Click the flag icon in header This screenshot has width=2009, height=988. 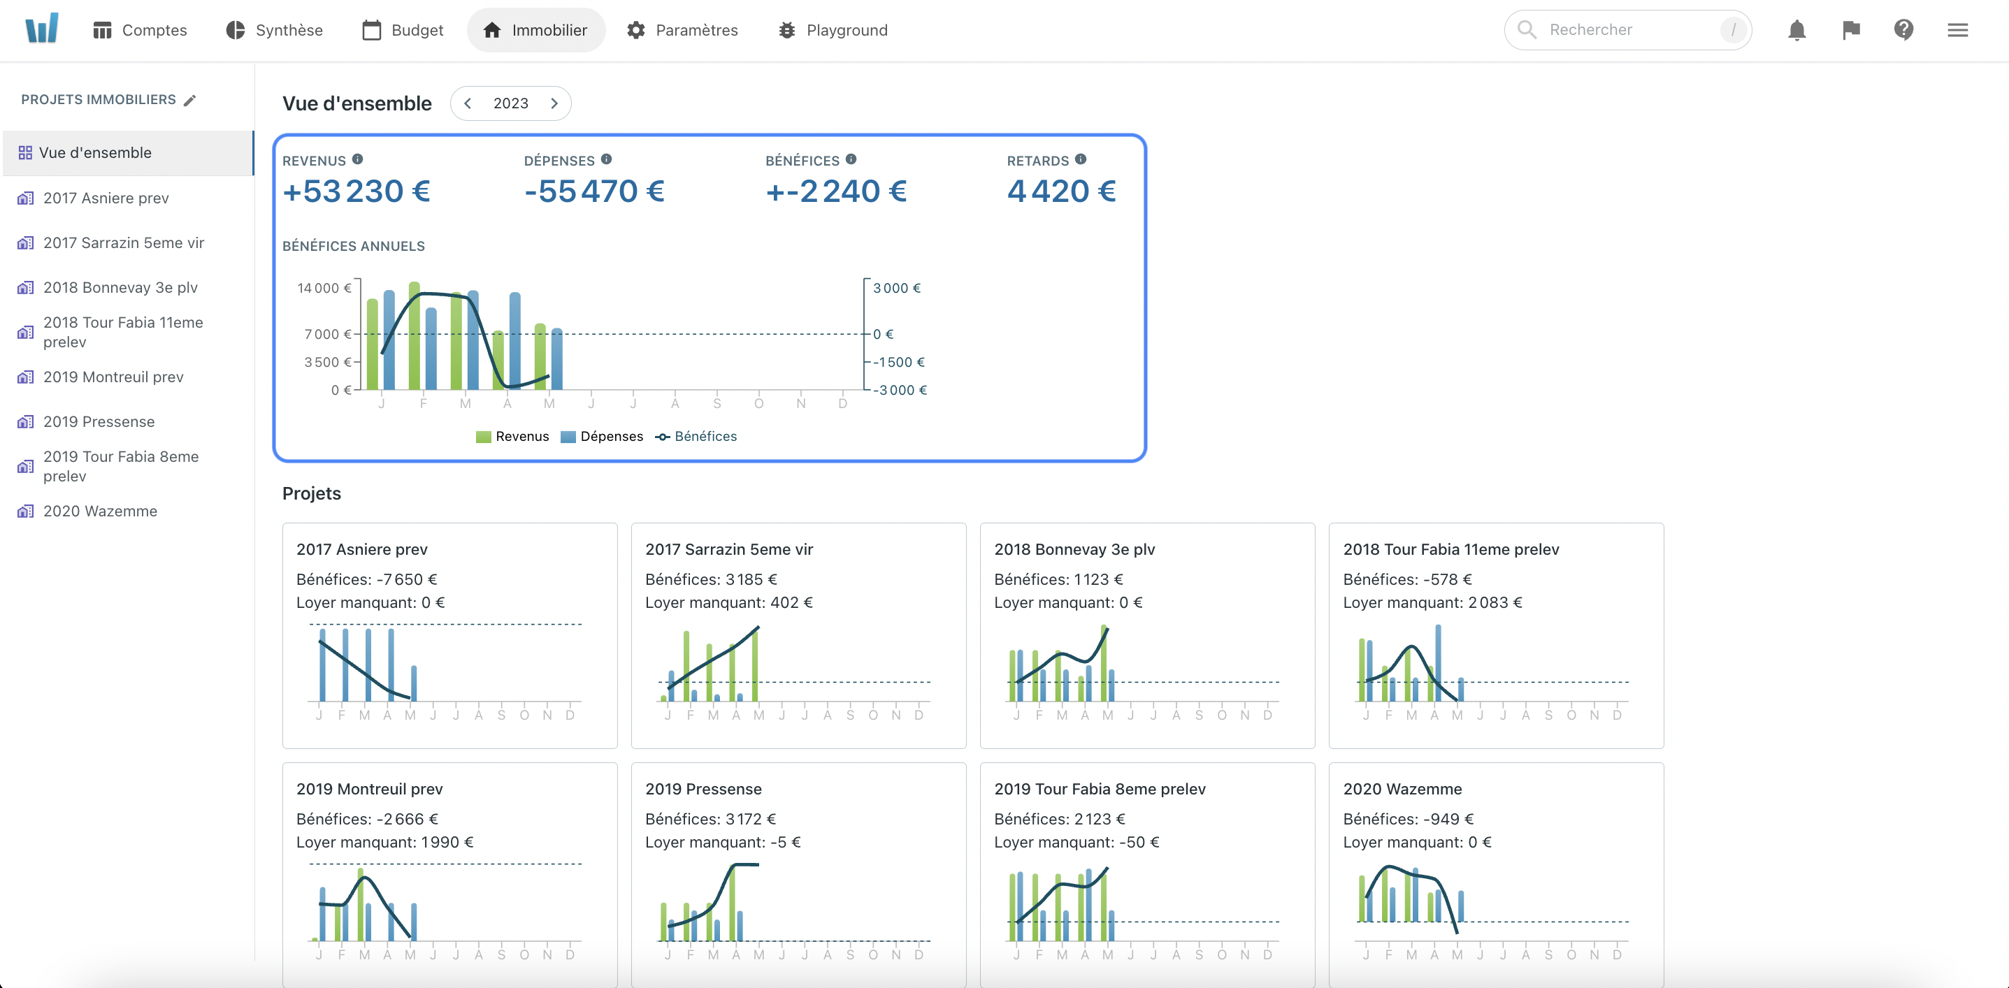tap(1851, 31)
